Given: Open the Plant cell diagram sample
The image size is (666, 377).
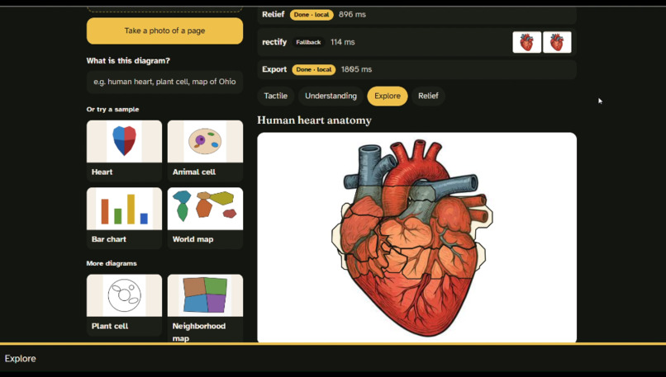Looking at the screenshot, I should [124, 305].
